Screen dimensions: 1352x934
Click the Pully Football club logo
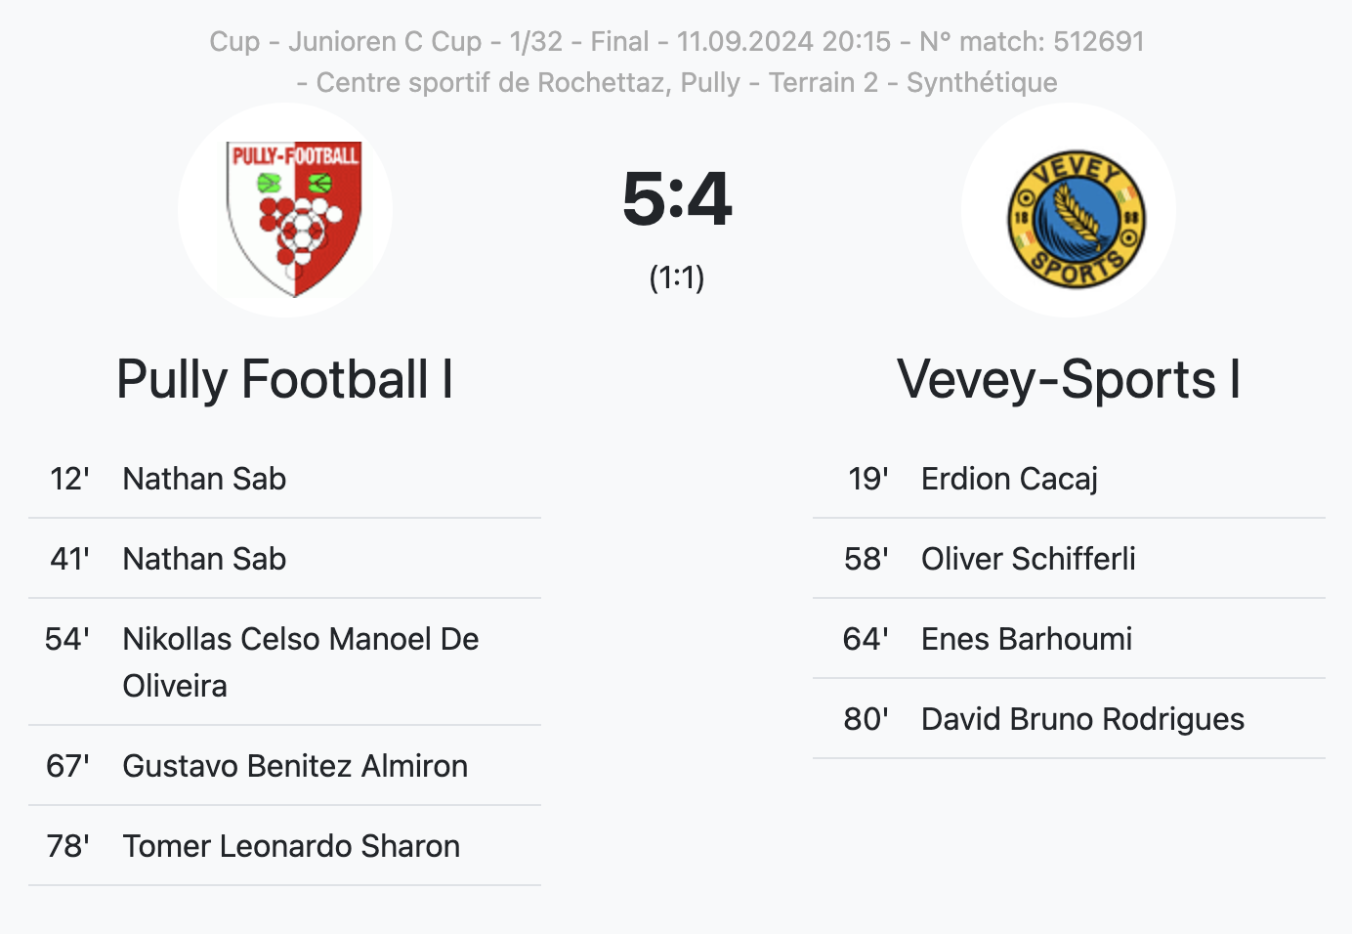[x=285, y=210]
